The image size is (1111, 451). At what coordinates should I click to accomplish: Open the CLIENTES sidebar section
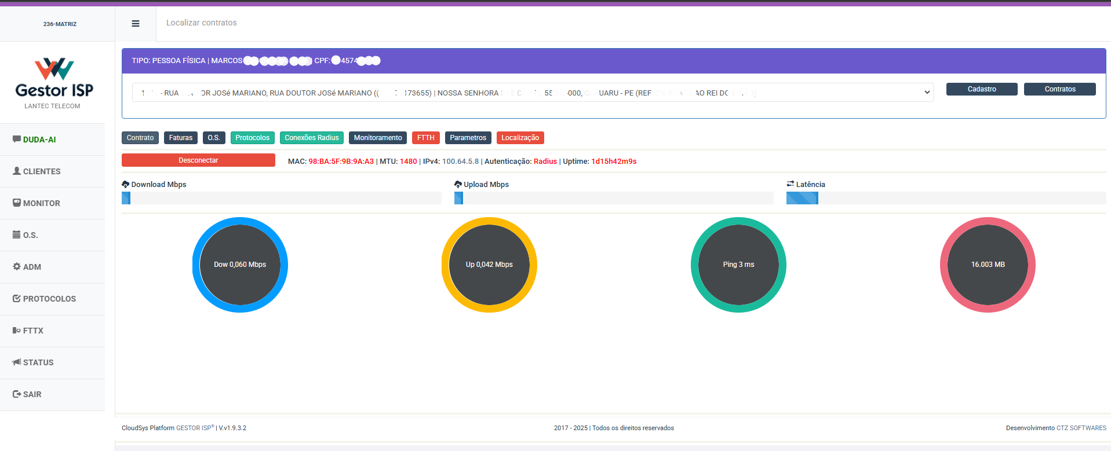click(x=42, y=171)
